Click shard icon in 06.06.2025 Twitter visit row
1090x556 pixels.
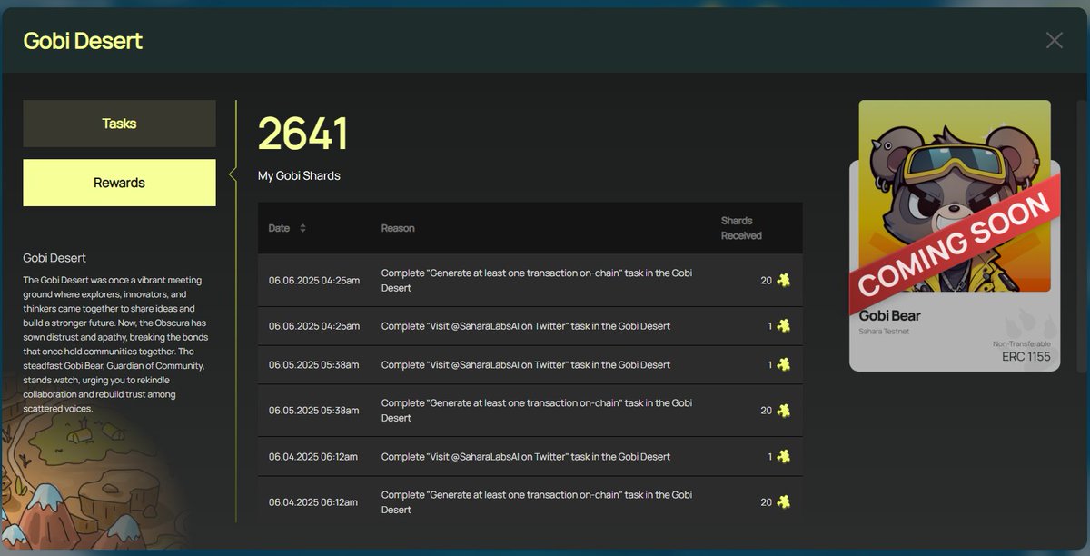pos(783,325)
